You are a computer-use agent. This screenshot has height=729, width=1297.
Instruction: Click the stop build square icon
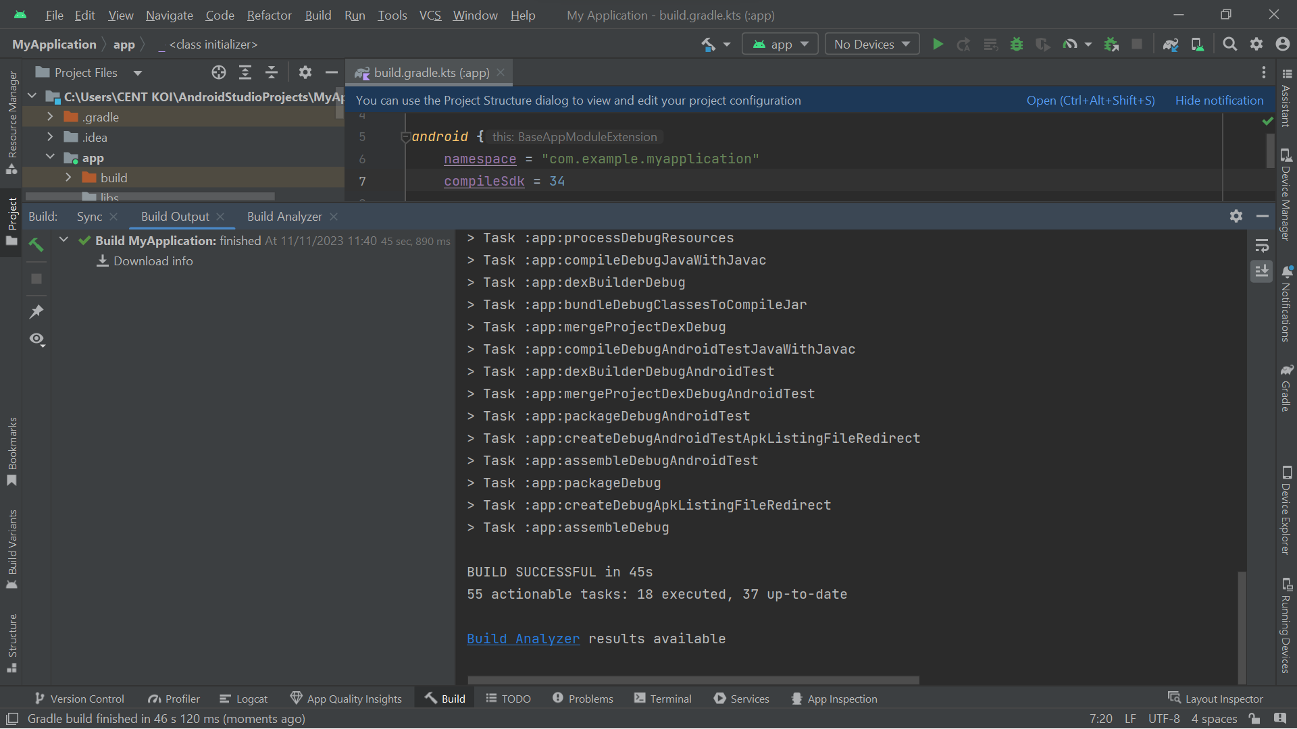pyautogui.click(x=36, y=279)
